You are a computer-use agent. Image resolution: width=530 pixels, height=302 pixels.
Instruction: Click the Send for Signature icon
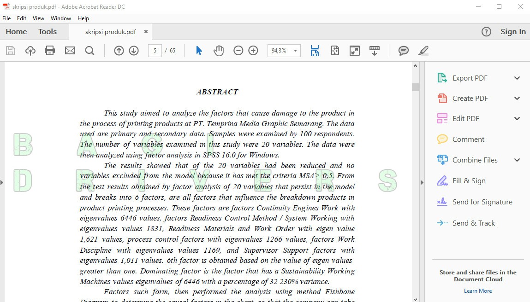click(x=442, y=202)
